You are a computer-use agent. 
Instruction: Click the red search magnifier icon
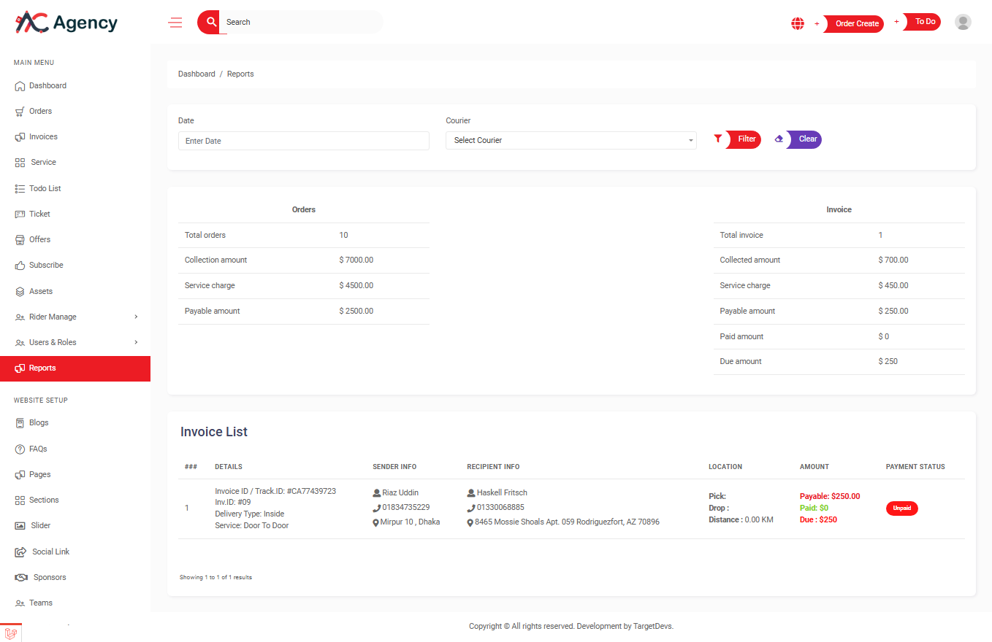(211, 22)
